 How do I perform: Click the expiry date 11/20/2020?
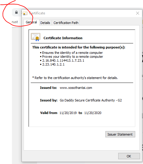(93, 113)
